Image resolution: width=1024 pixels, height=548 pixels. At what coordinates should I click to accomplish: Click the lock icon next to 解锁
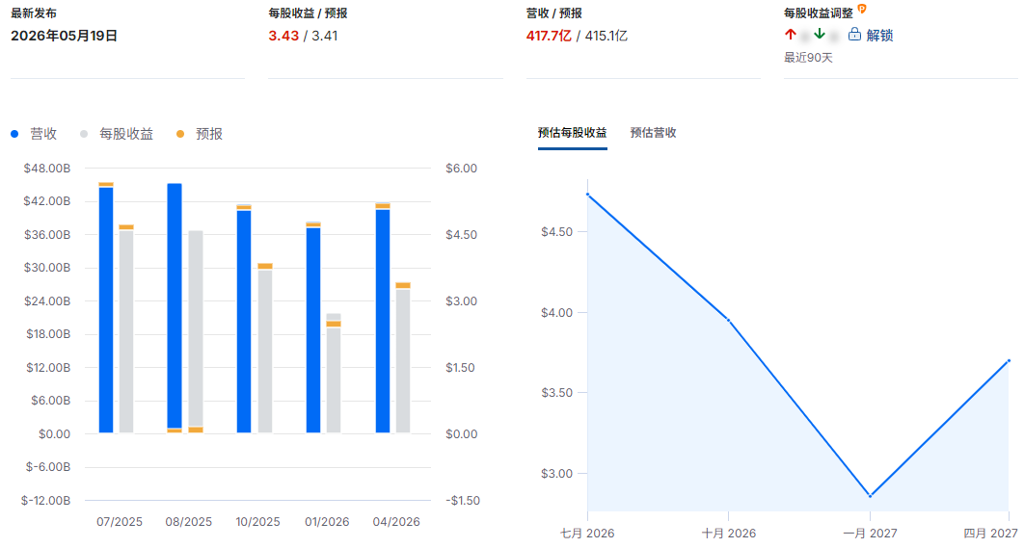coord(854,35)
